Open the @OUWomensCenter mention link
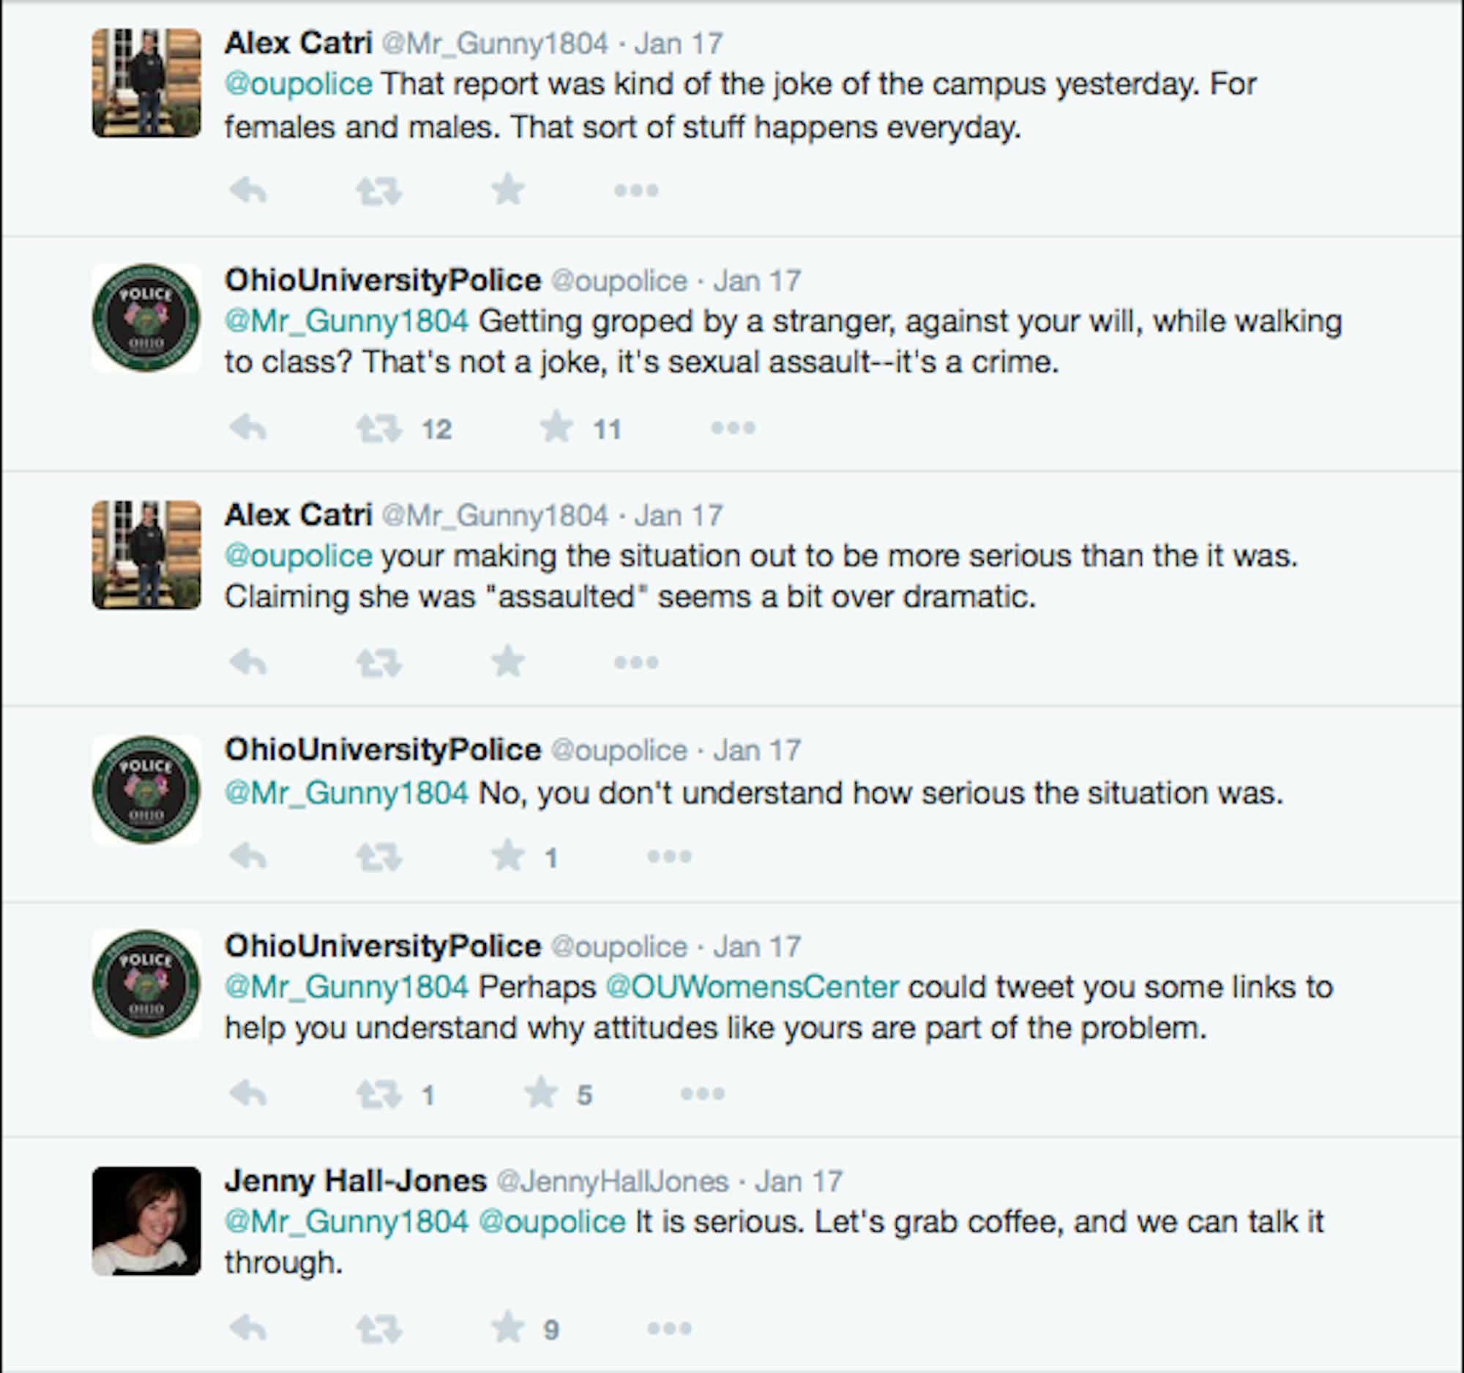The height and width of the screenshot is (1373, 1464). [x=752, y=987]
